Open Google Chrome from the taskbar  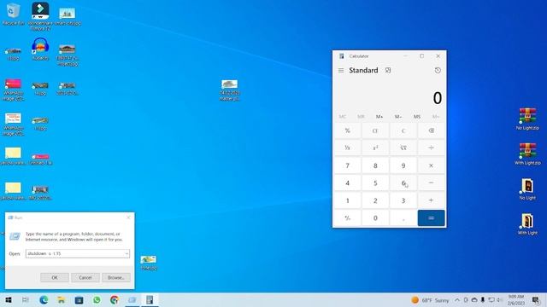point(115,299)
